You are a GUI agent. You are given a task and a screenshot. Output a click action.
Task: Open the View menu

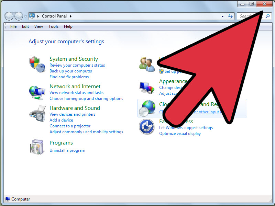coord(38,26)
